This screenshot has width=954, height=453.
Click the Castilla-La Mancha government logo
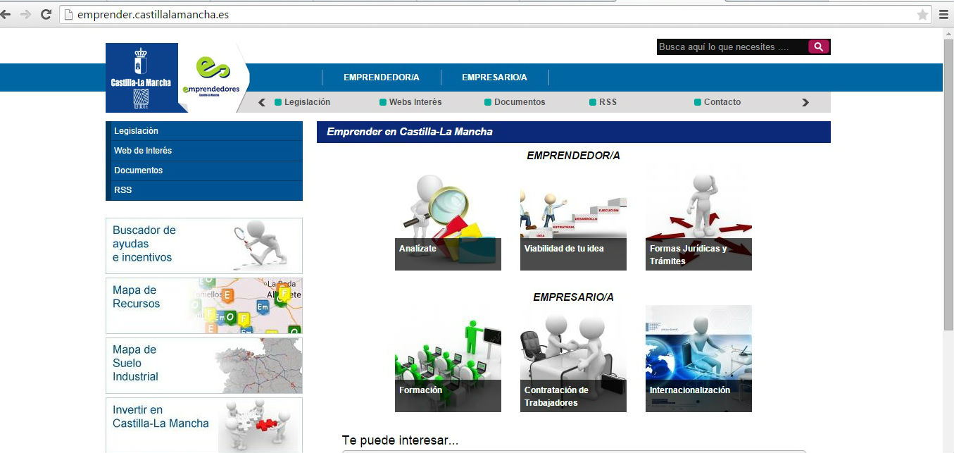pyautogui.click(x=141, y=77)
